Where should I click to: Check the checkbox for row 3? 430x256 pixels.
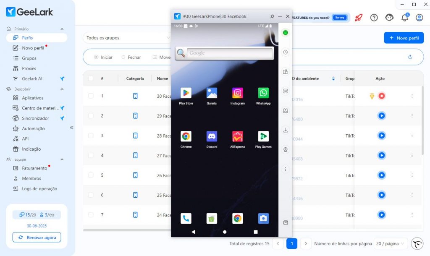click(x=91, y=136)
